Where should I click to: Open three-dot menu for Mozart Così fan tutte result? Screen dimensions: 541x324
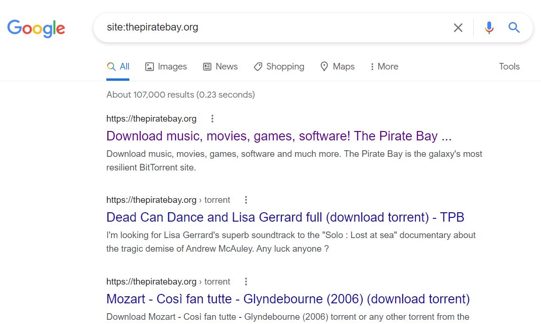[246, 282]
